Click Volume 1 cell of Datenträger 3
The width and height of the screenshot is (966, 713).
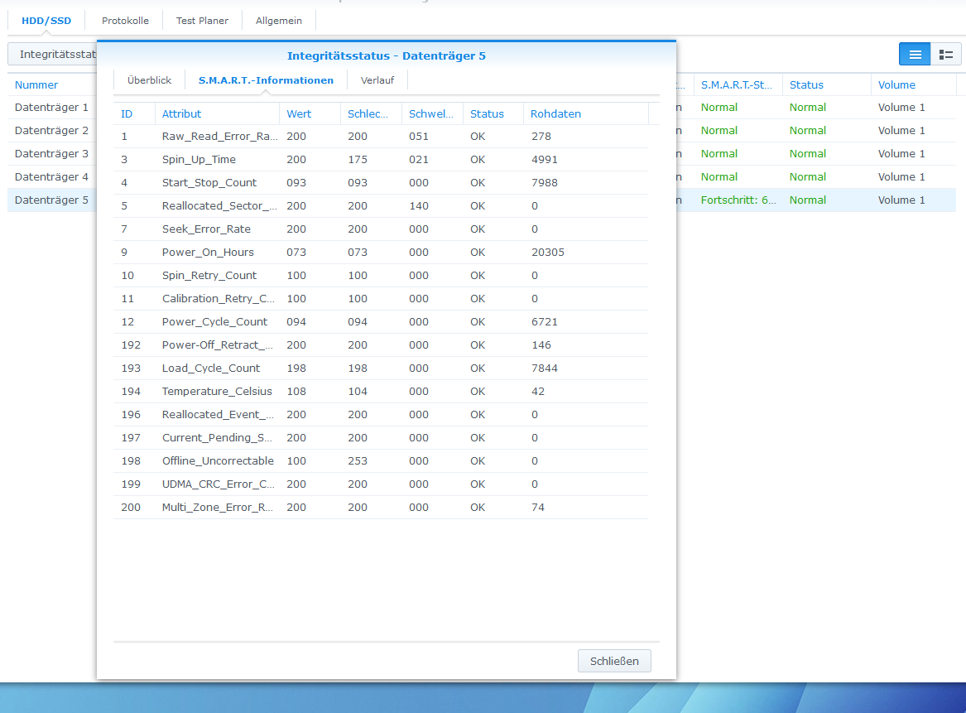tap(901, 153)
